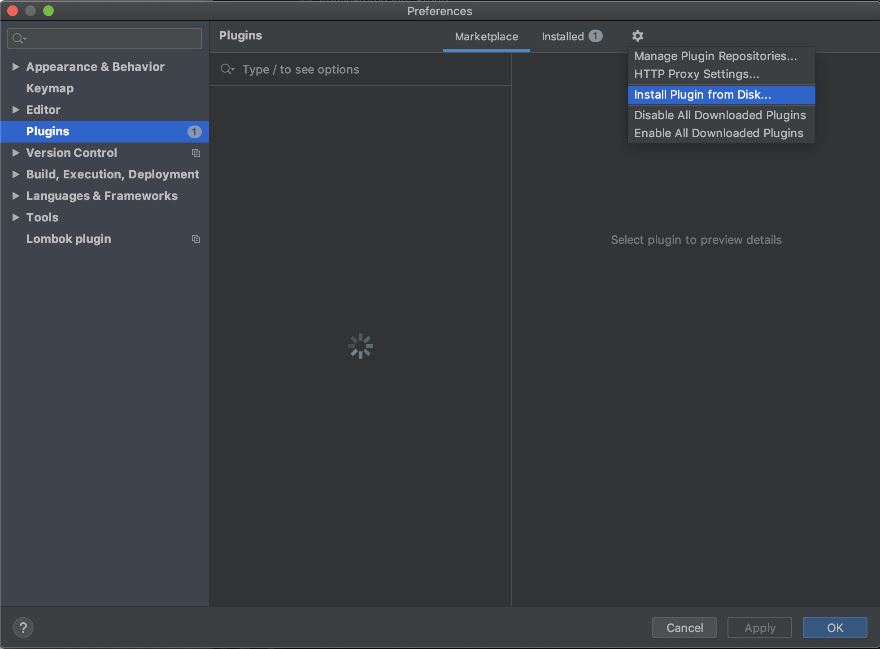The height and width of the screenshot is (649, 880).
Task: Confirm with the OK button
Action: 834,627
